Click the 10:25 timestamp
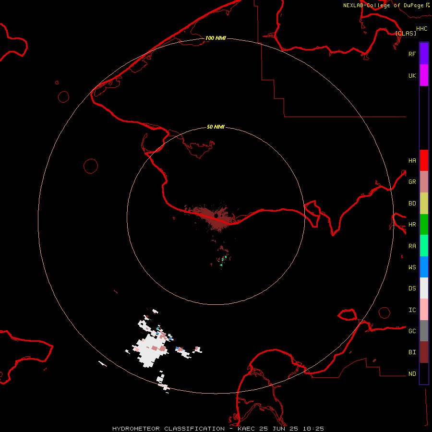 pos(313,429)
